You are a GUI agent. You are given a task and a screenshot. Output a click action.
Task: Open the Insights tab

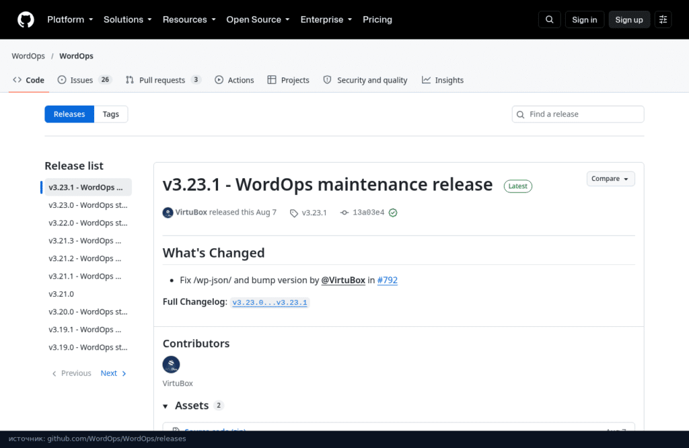click(x=443, y=80)
